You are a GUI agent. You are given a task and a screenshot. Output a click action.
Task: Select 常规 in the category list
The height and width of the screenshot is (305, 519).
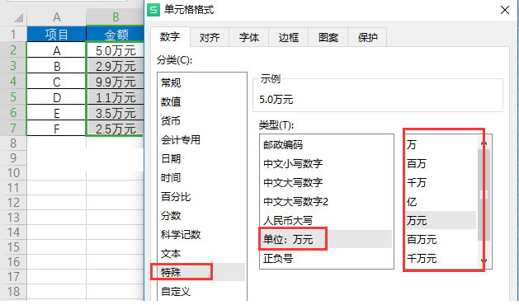(202, 82)
